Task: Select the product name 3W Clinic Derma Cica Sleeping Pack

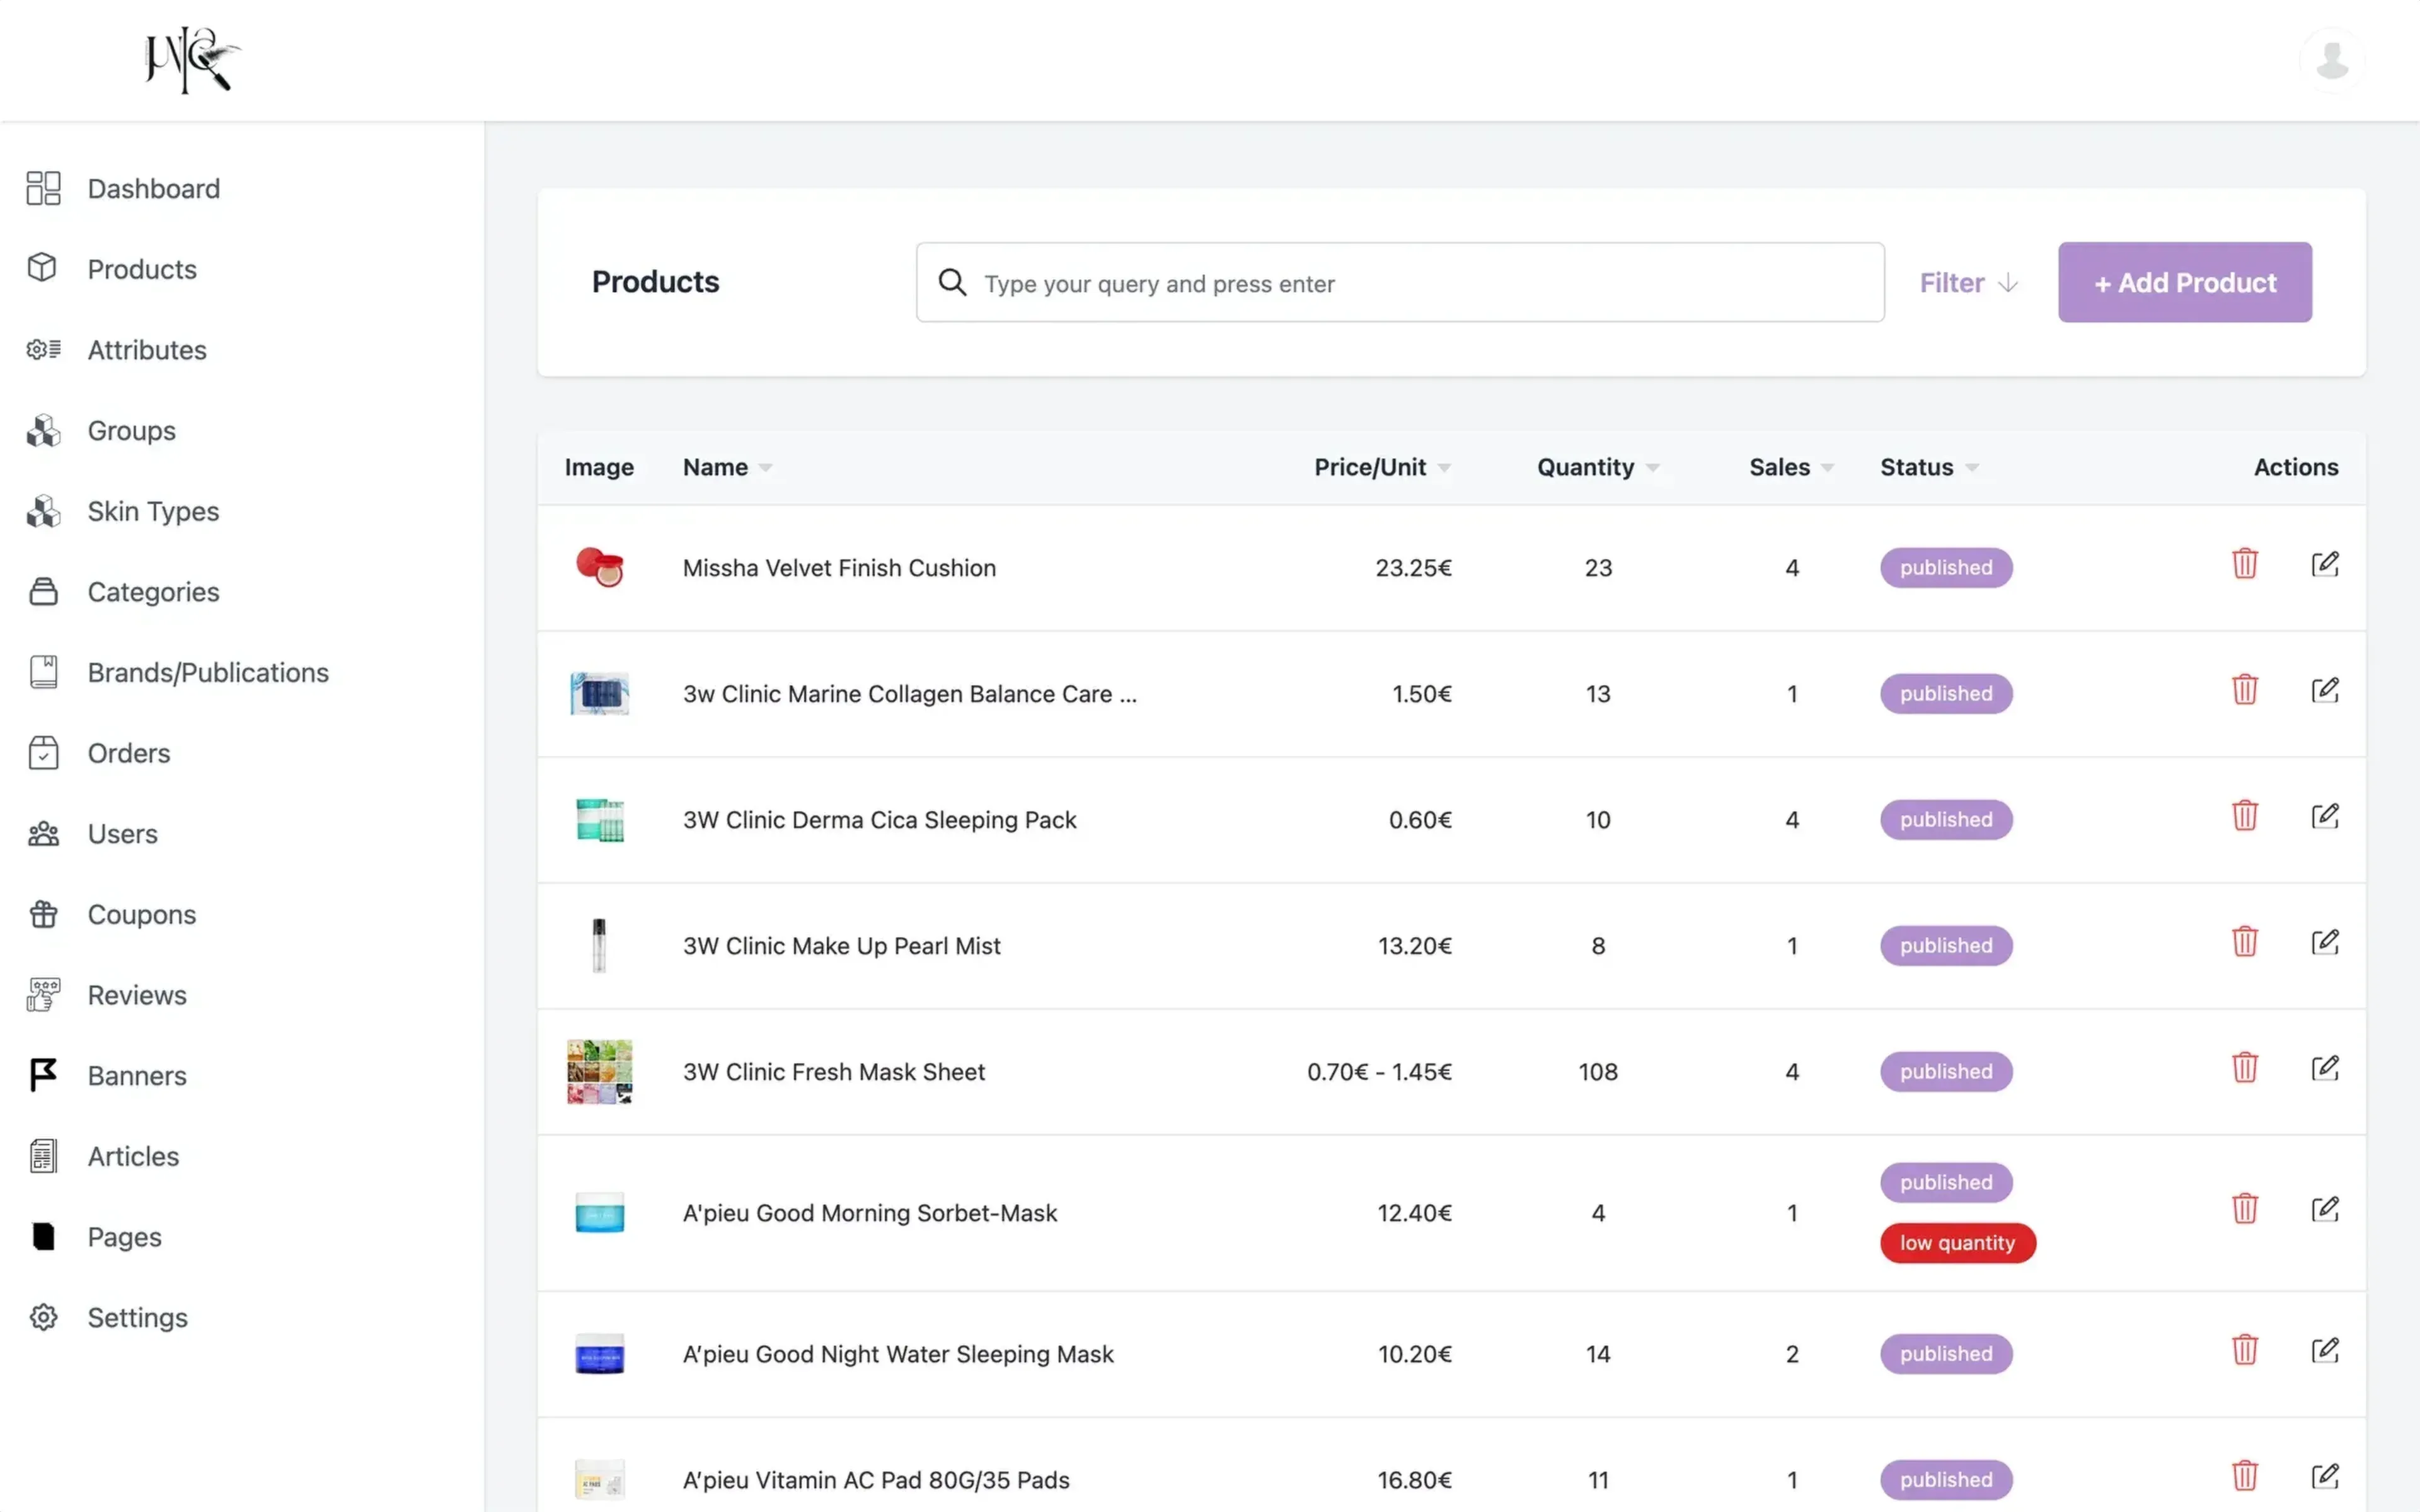Action: pyautogui.click(x=879, y=820)
